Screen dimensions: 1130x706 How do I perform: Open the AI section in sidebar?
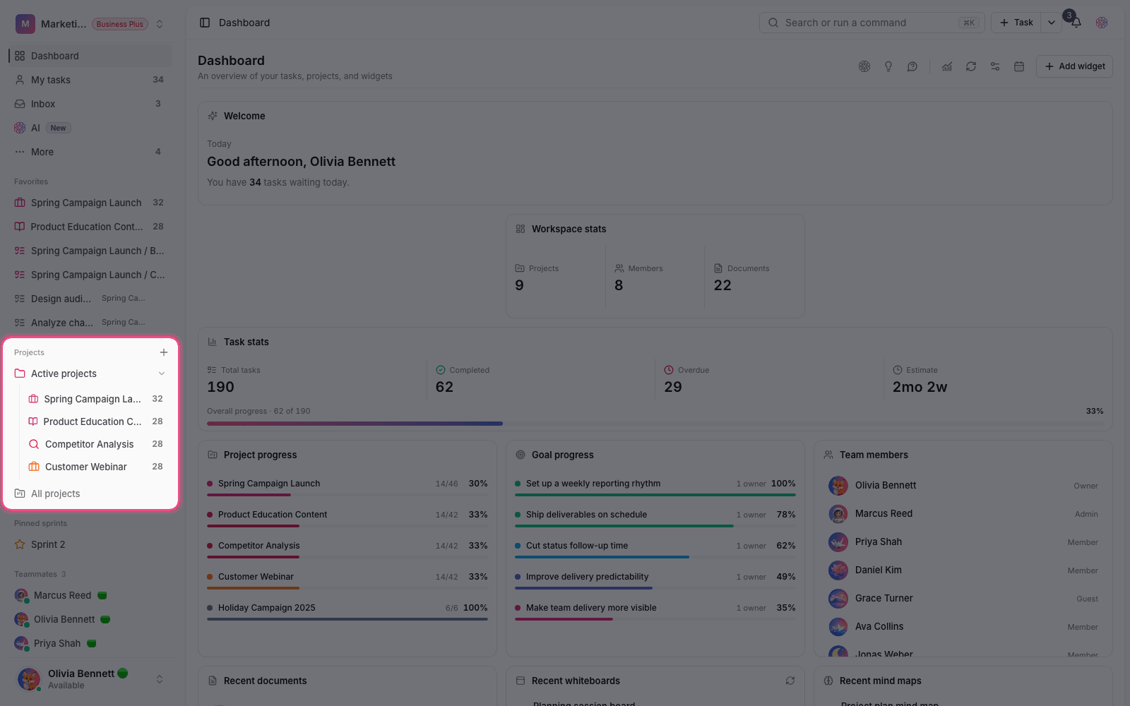[x=90, y=128]
